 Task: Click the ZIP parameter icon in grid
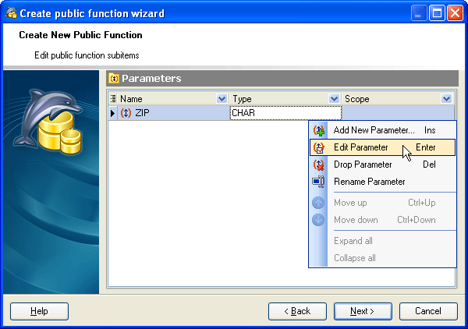click(126, 113)
